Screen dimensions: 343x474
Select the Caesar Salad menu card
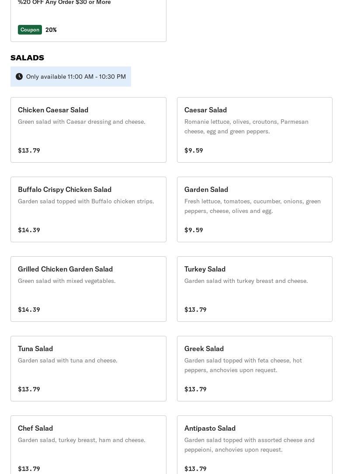pyautogui.click(x=254, y=130)
